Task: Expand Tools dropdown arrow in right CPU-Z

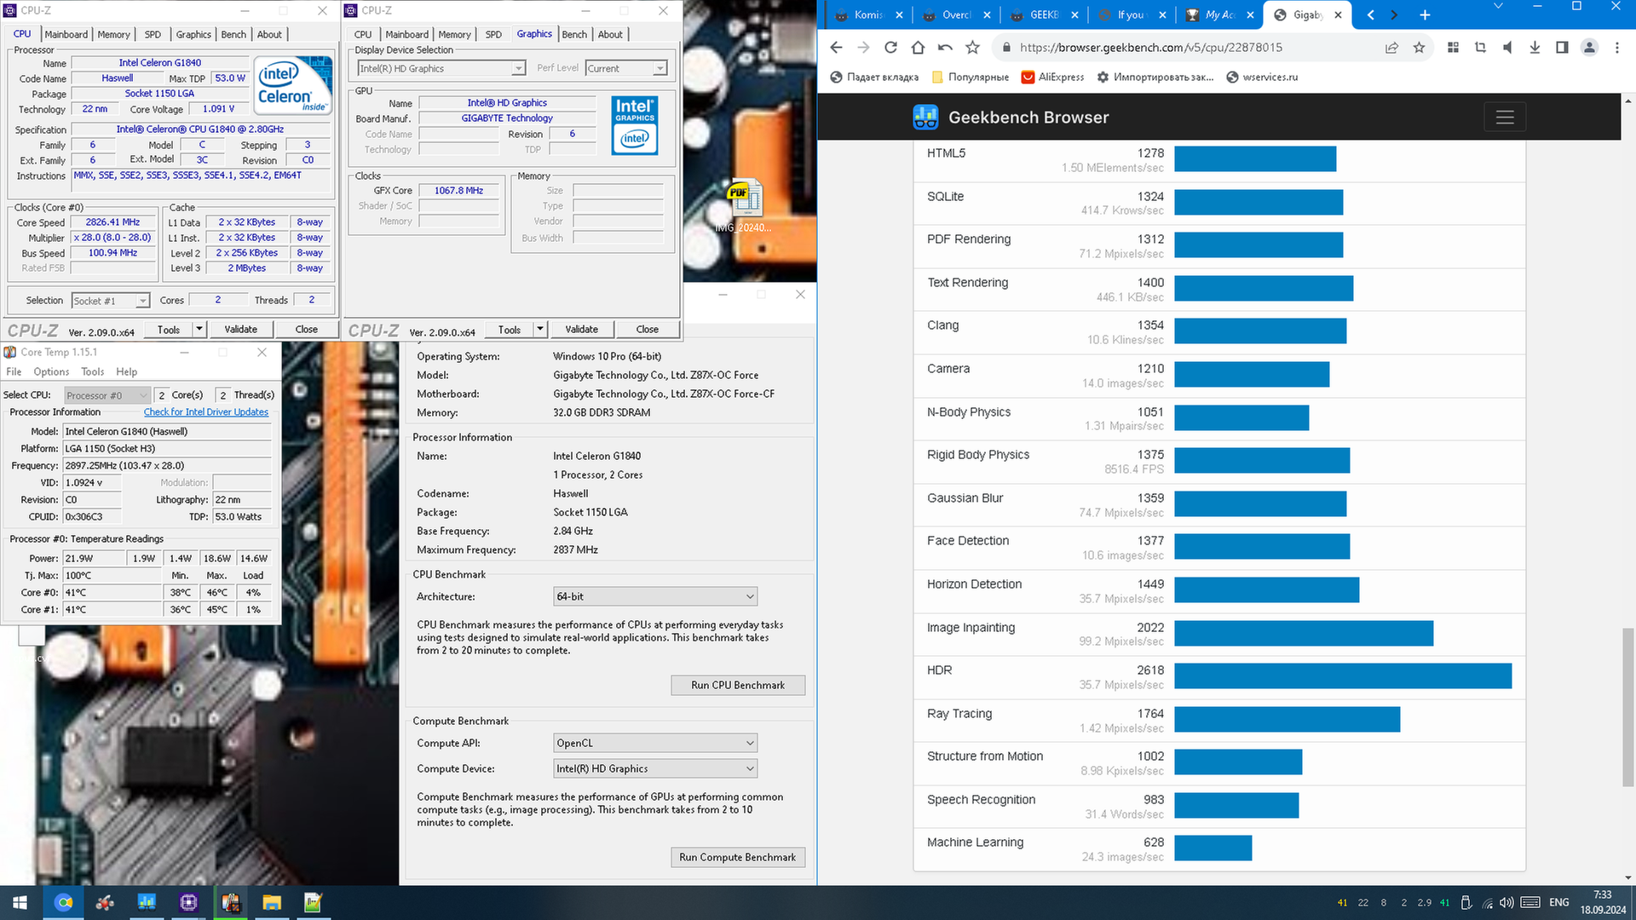Action: coord(540,329)
